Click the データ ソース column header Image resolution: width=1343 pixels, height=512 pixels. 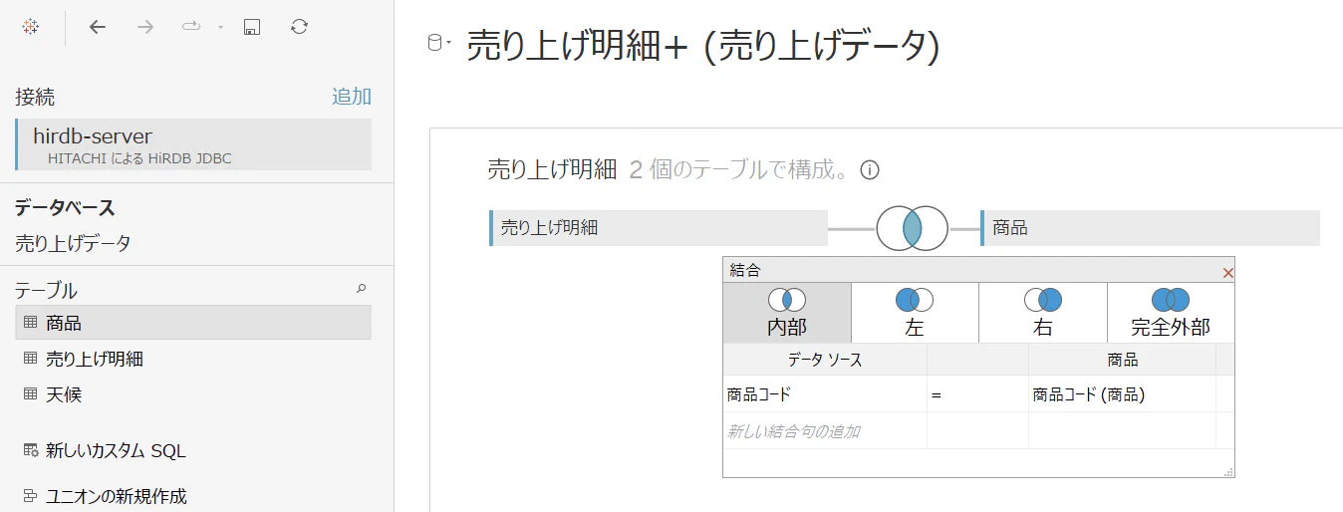[x=825, y=360]
